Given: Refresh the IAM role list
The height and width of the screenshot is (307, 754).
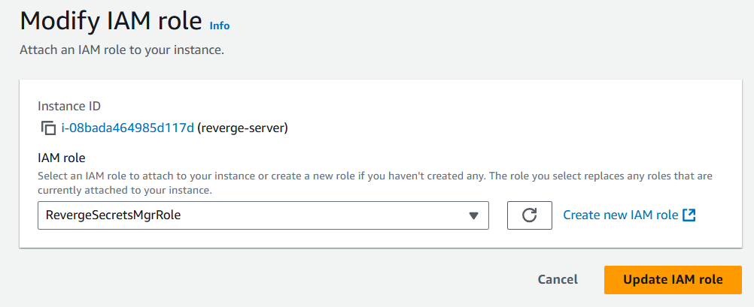Looking at the screenshot, I should 530,215.
